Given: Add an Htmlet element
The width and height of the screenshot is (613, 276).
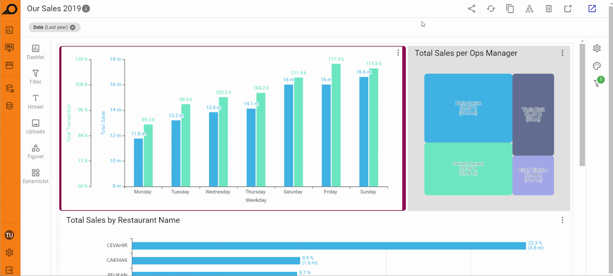Looking at the screenshot, I should 36,102.
